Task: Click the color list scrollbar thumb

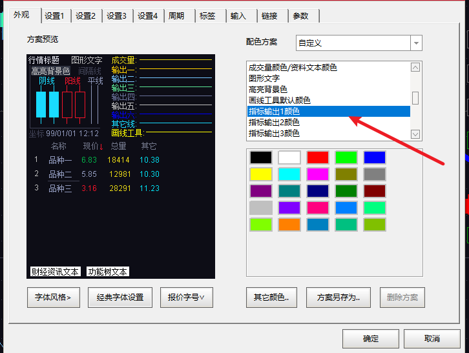Action: pyautogui.click(x=415, y=98)
